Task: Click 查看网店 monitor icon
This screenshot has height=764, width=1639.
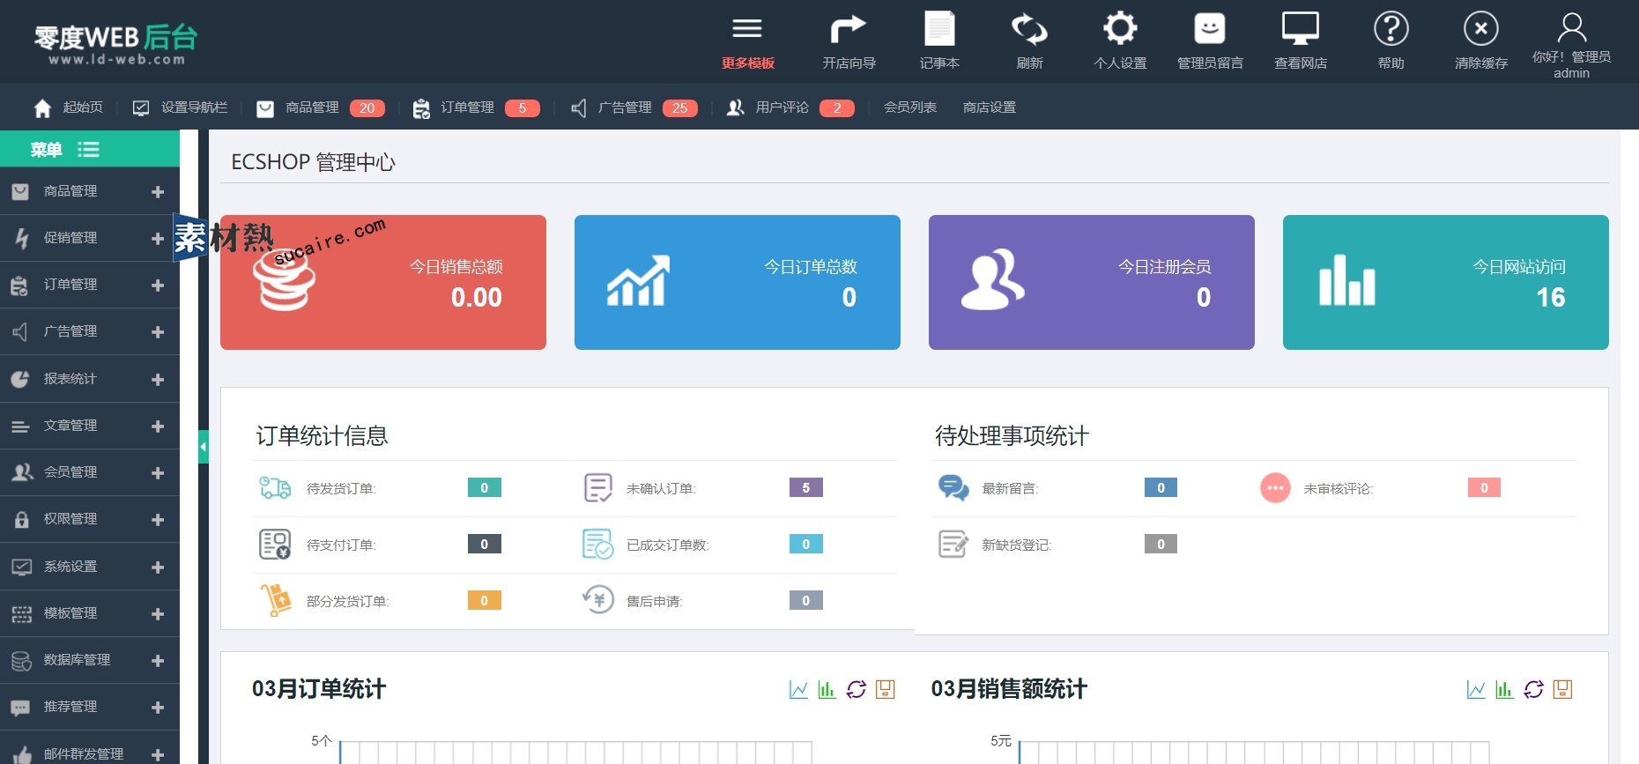Action: coord(1301,28)
